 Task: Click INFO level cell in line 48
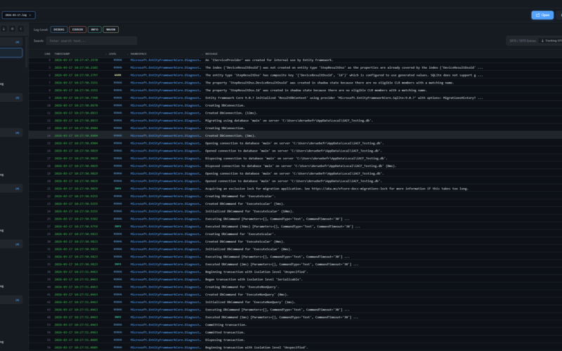click(117, 317)
